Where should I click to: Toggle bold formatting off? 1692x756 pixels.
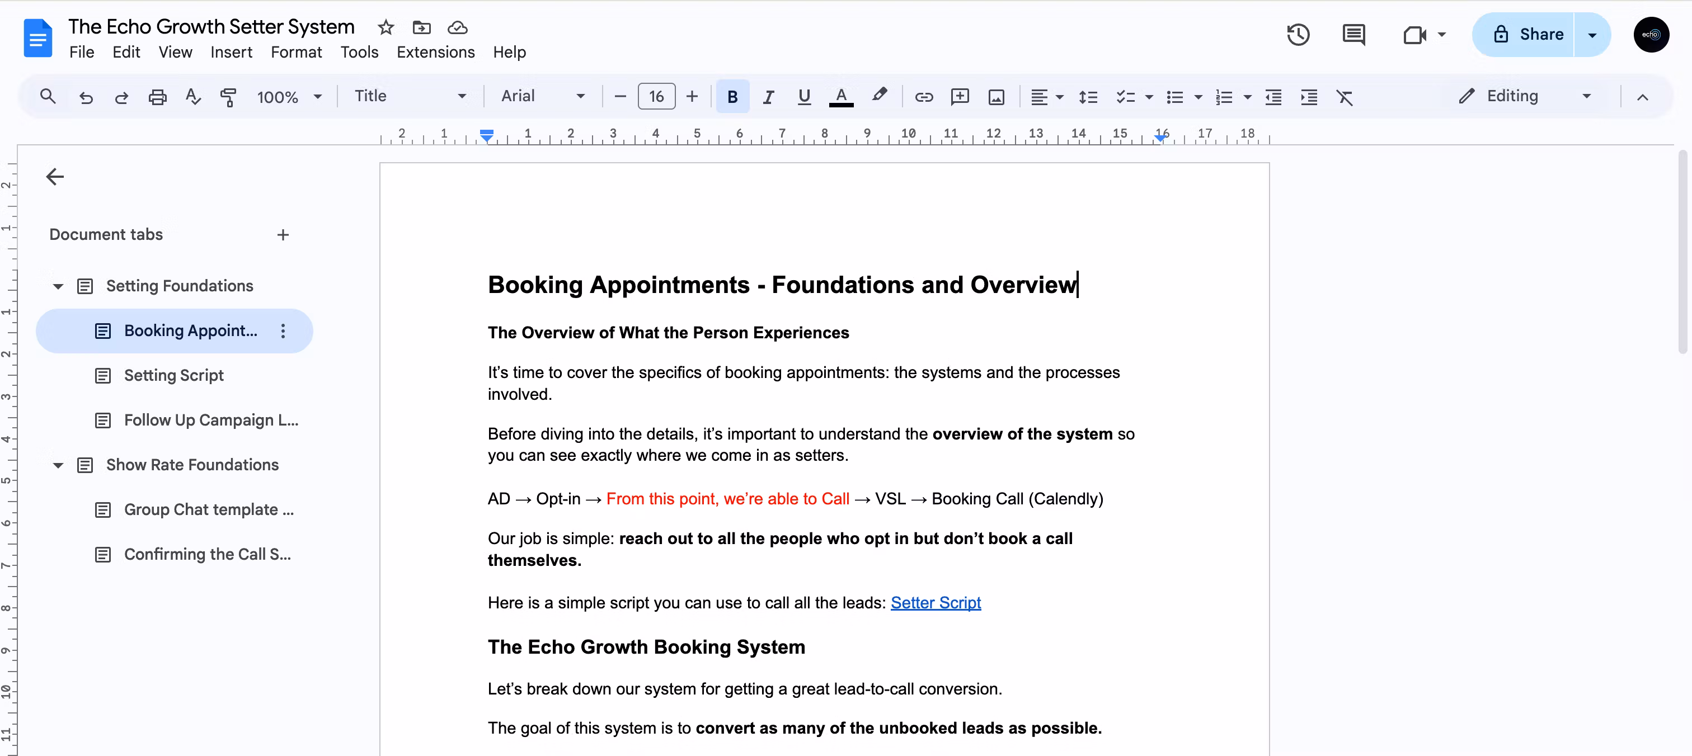click(x=732, y=97)
